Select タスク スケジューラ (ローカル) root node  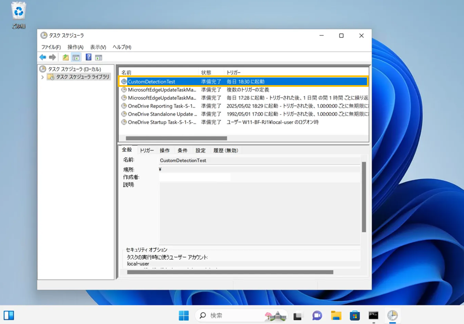74,69
